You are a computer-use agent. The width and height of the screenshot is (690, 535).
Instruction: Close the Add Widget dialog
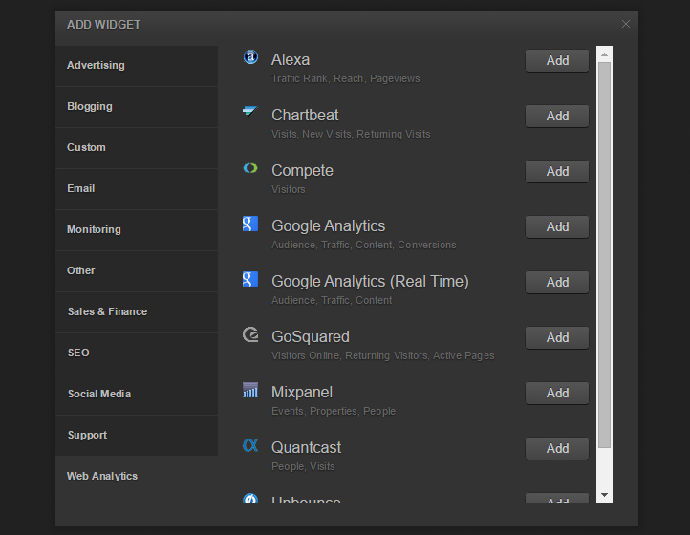[626, 24]
